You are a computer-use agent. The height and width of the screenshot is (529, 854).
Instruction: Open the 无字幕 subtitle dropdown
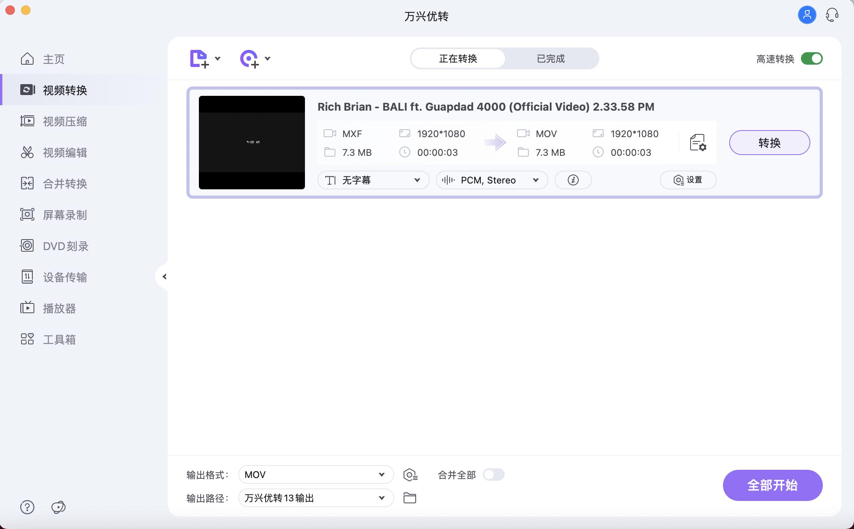372,180
